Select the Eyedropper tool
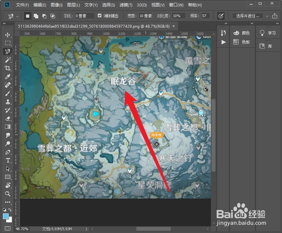282x233 pixels. (7, 77)
